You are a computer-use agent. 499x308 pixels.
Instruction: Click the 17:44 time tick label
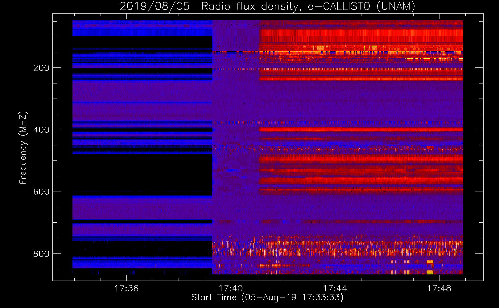(335, 288)
